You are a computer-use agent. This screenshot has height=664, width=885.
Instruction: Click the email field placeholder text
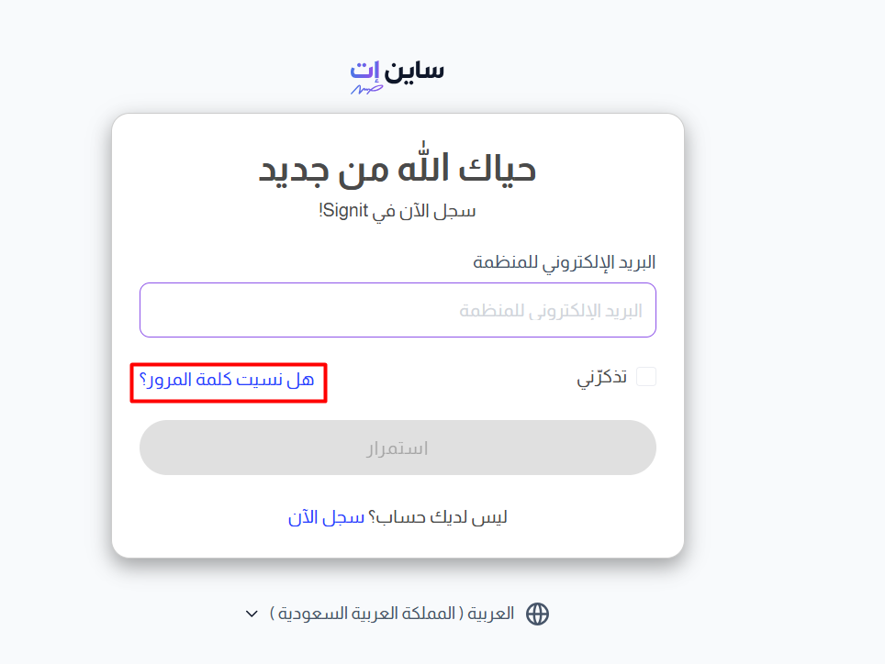coord(550,311)
